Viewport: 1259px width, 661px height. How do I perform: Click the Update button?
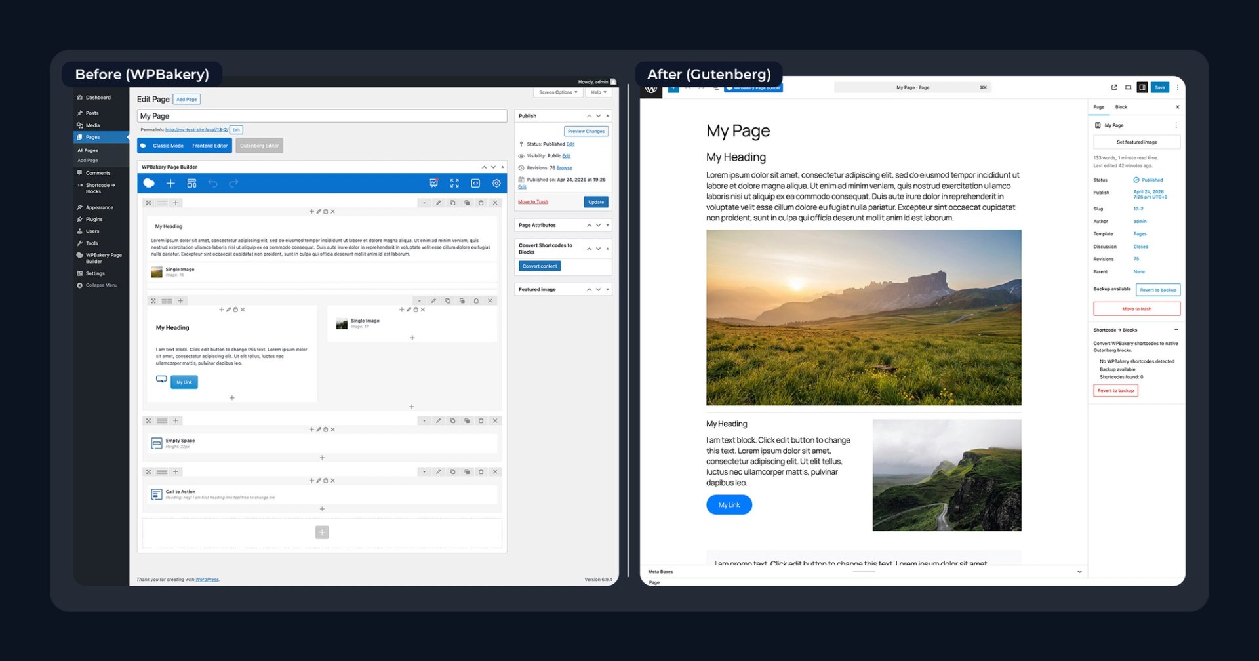[596, 202]
